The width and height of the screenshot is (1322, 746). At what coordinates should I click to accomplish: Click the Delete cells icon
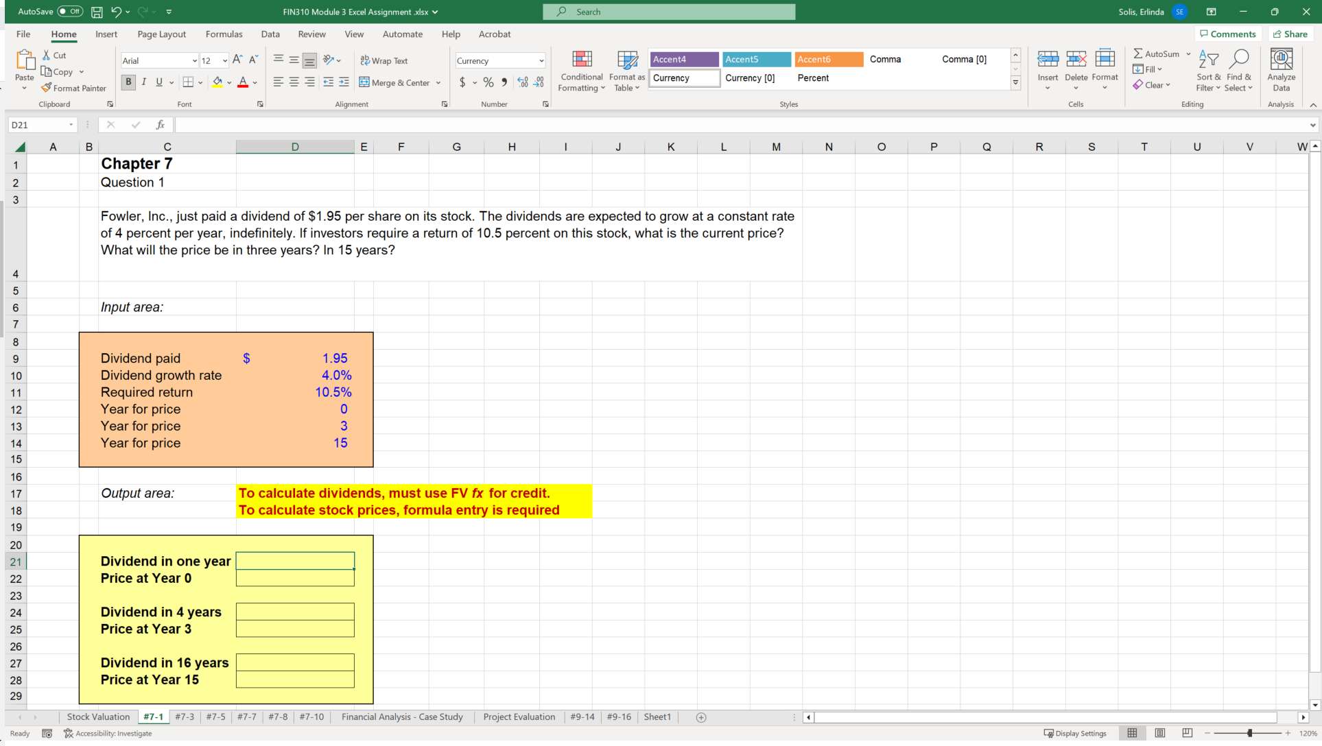(x=1076, y=60)
